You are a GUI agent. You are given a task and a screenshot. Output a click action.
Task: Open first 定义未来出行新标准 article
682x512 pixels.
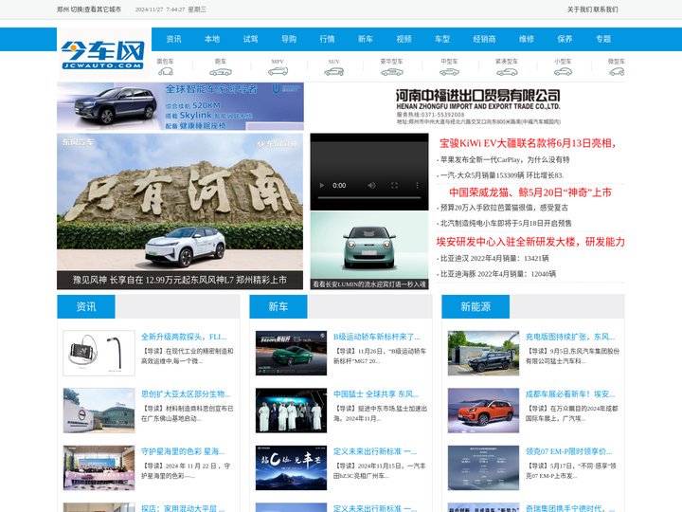375,451
